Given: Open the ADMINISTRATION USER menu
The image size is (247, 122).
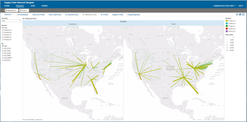Looking at the screenshot, I should coord(225,6).
